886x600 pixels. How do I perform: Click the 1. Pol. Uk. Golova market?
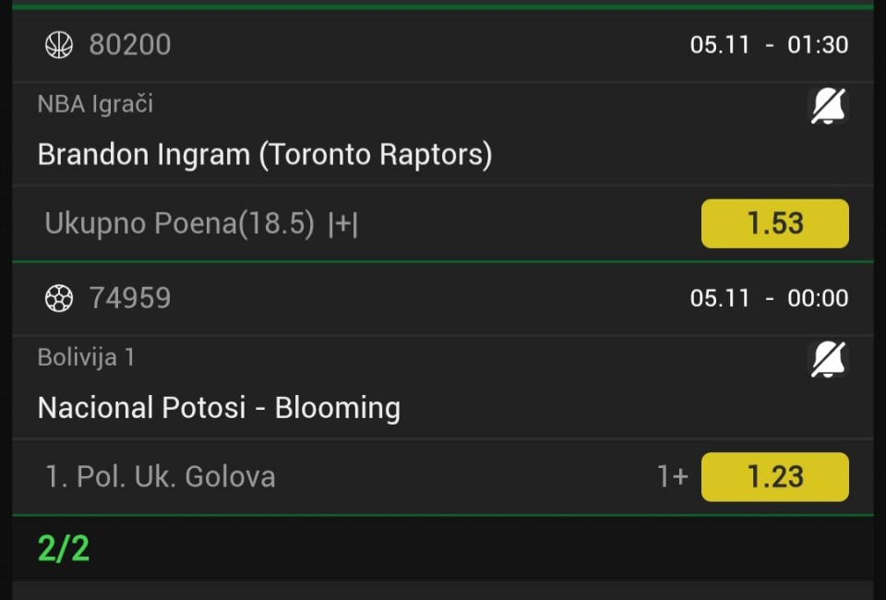click(x=161, y=476)
